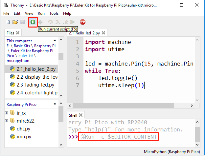Stop the program with red STOP icon

83,22
